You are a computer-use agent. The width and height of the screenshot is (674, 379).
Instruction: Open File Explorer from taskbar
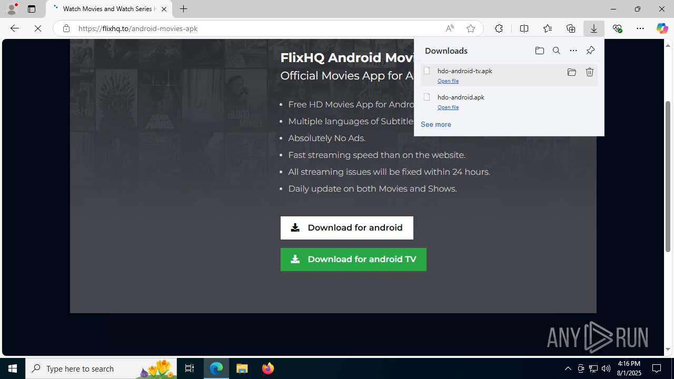(242, 368)
